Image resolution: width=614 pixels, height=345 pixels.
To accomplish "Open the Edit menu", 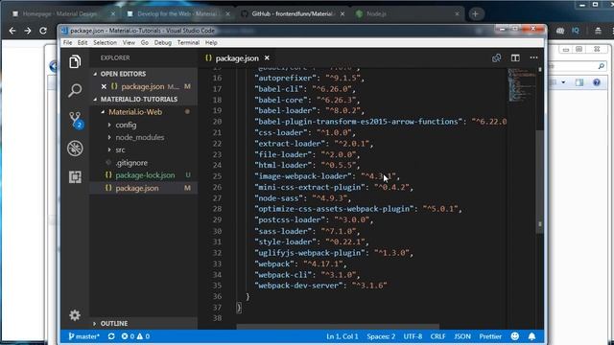I will [x=83, y=42].
